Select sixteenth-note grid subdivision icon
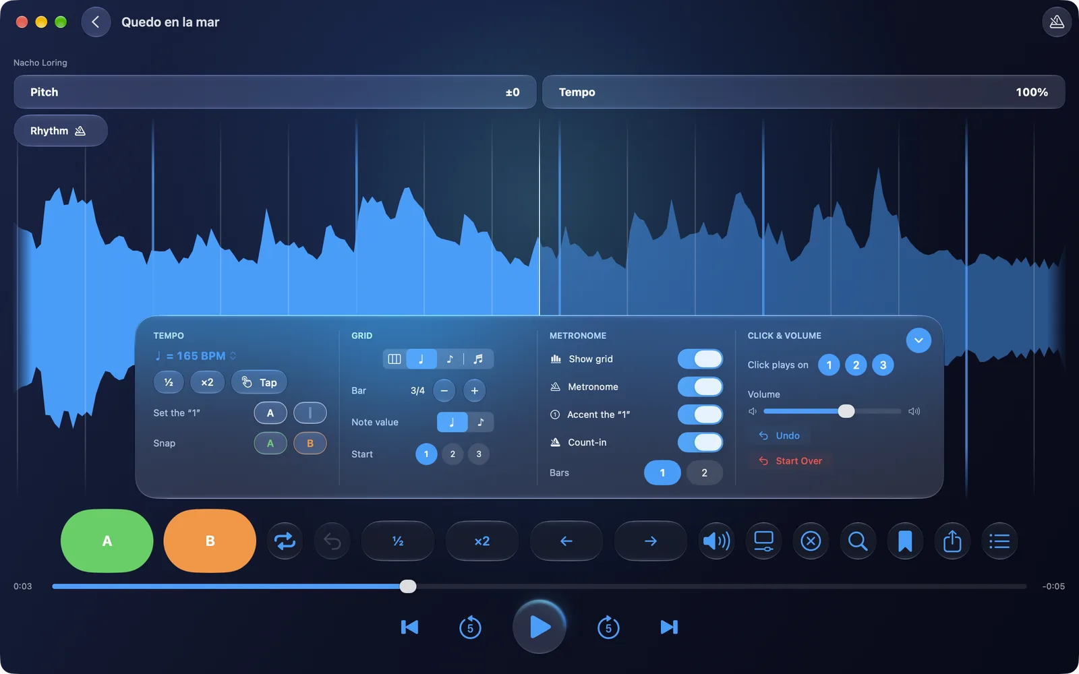1079x674 pixels. click(478, 359)
